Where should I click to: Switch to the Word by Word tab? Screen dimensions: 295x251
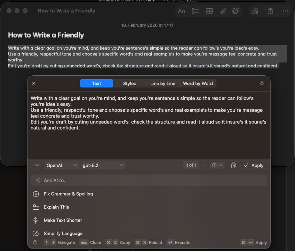tap(198, 83)
